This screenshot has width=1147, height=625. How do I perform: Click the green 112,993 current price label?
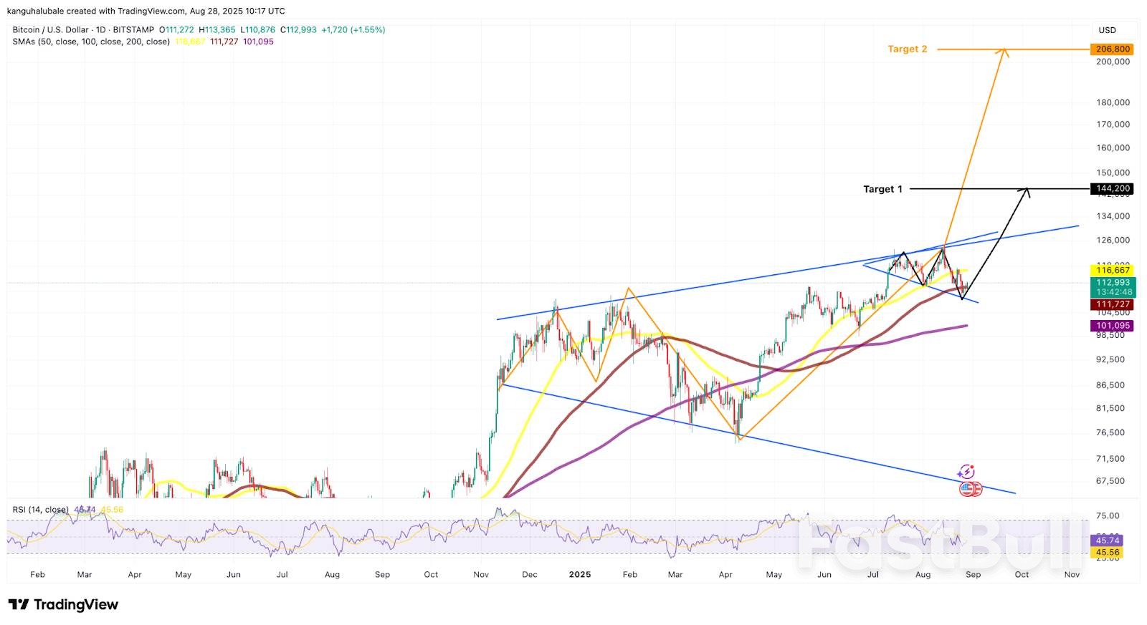tap(1113, 283)
